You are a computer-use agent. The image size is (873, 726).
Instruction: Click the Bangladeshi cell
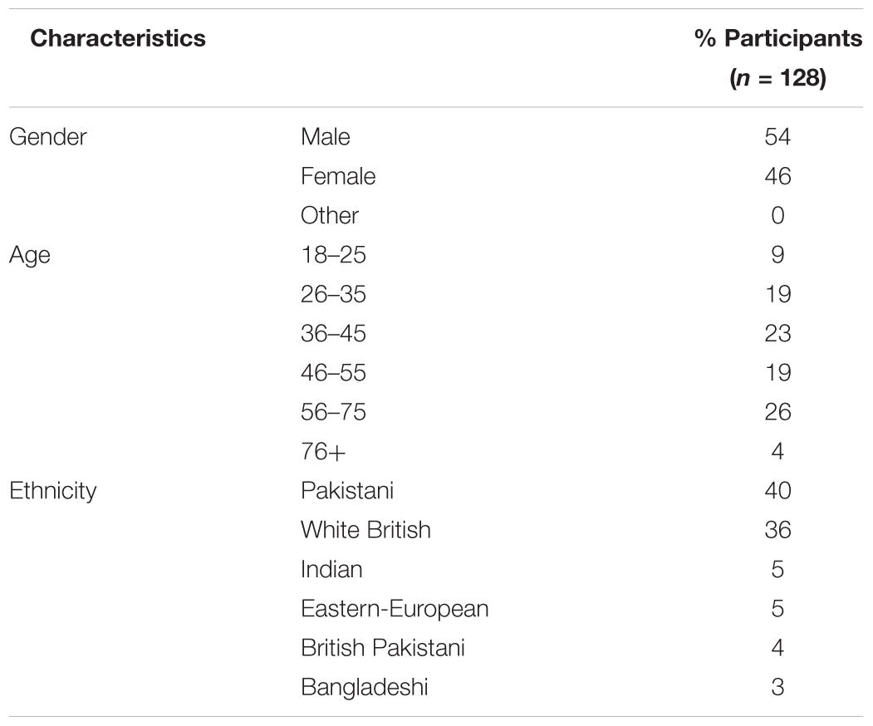[365, 688]
